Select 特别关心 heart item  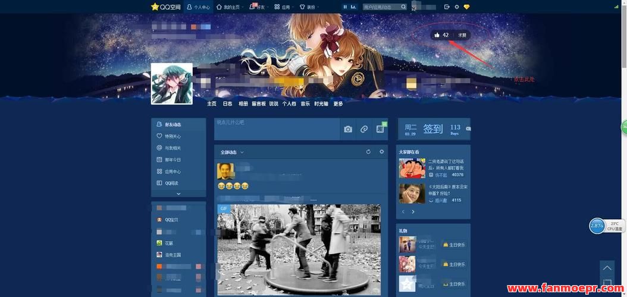[x=178, y=136]
